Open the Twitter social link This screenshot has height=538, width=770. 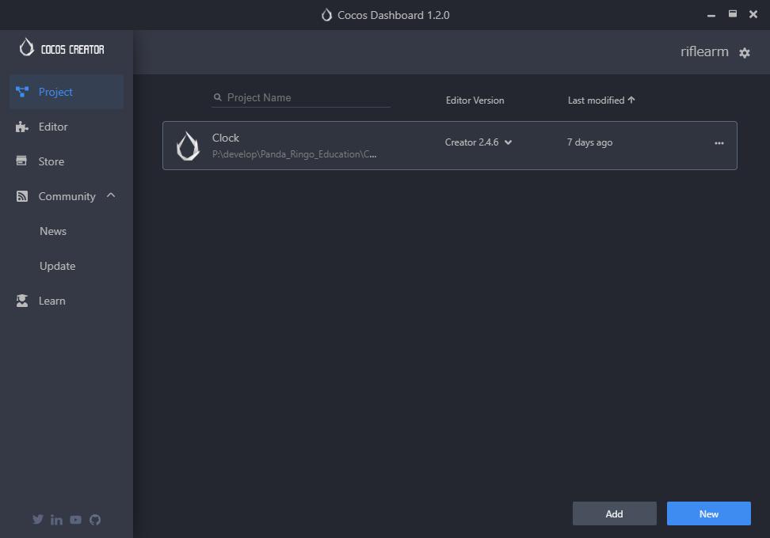pos(38,519)
